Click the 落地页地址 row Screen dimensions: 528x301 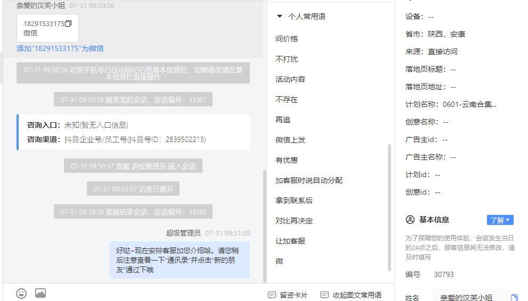click(430, 87)
